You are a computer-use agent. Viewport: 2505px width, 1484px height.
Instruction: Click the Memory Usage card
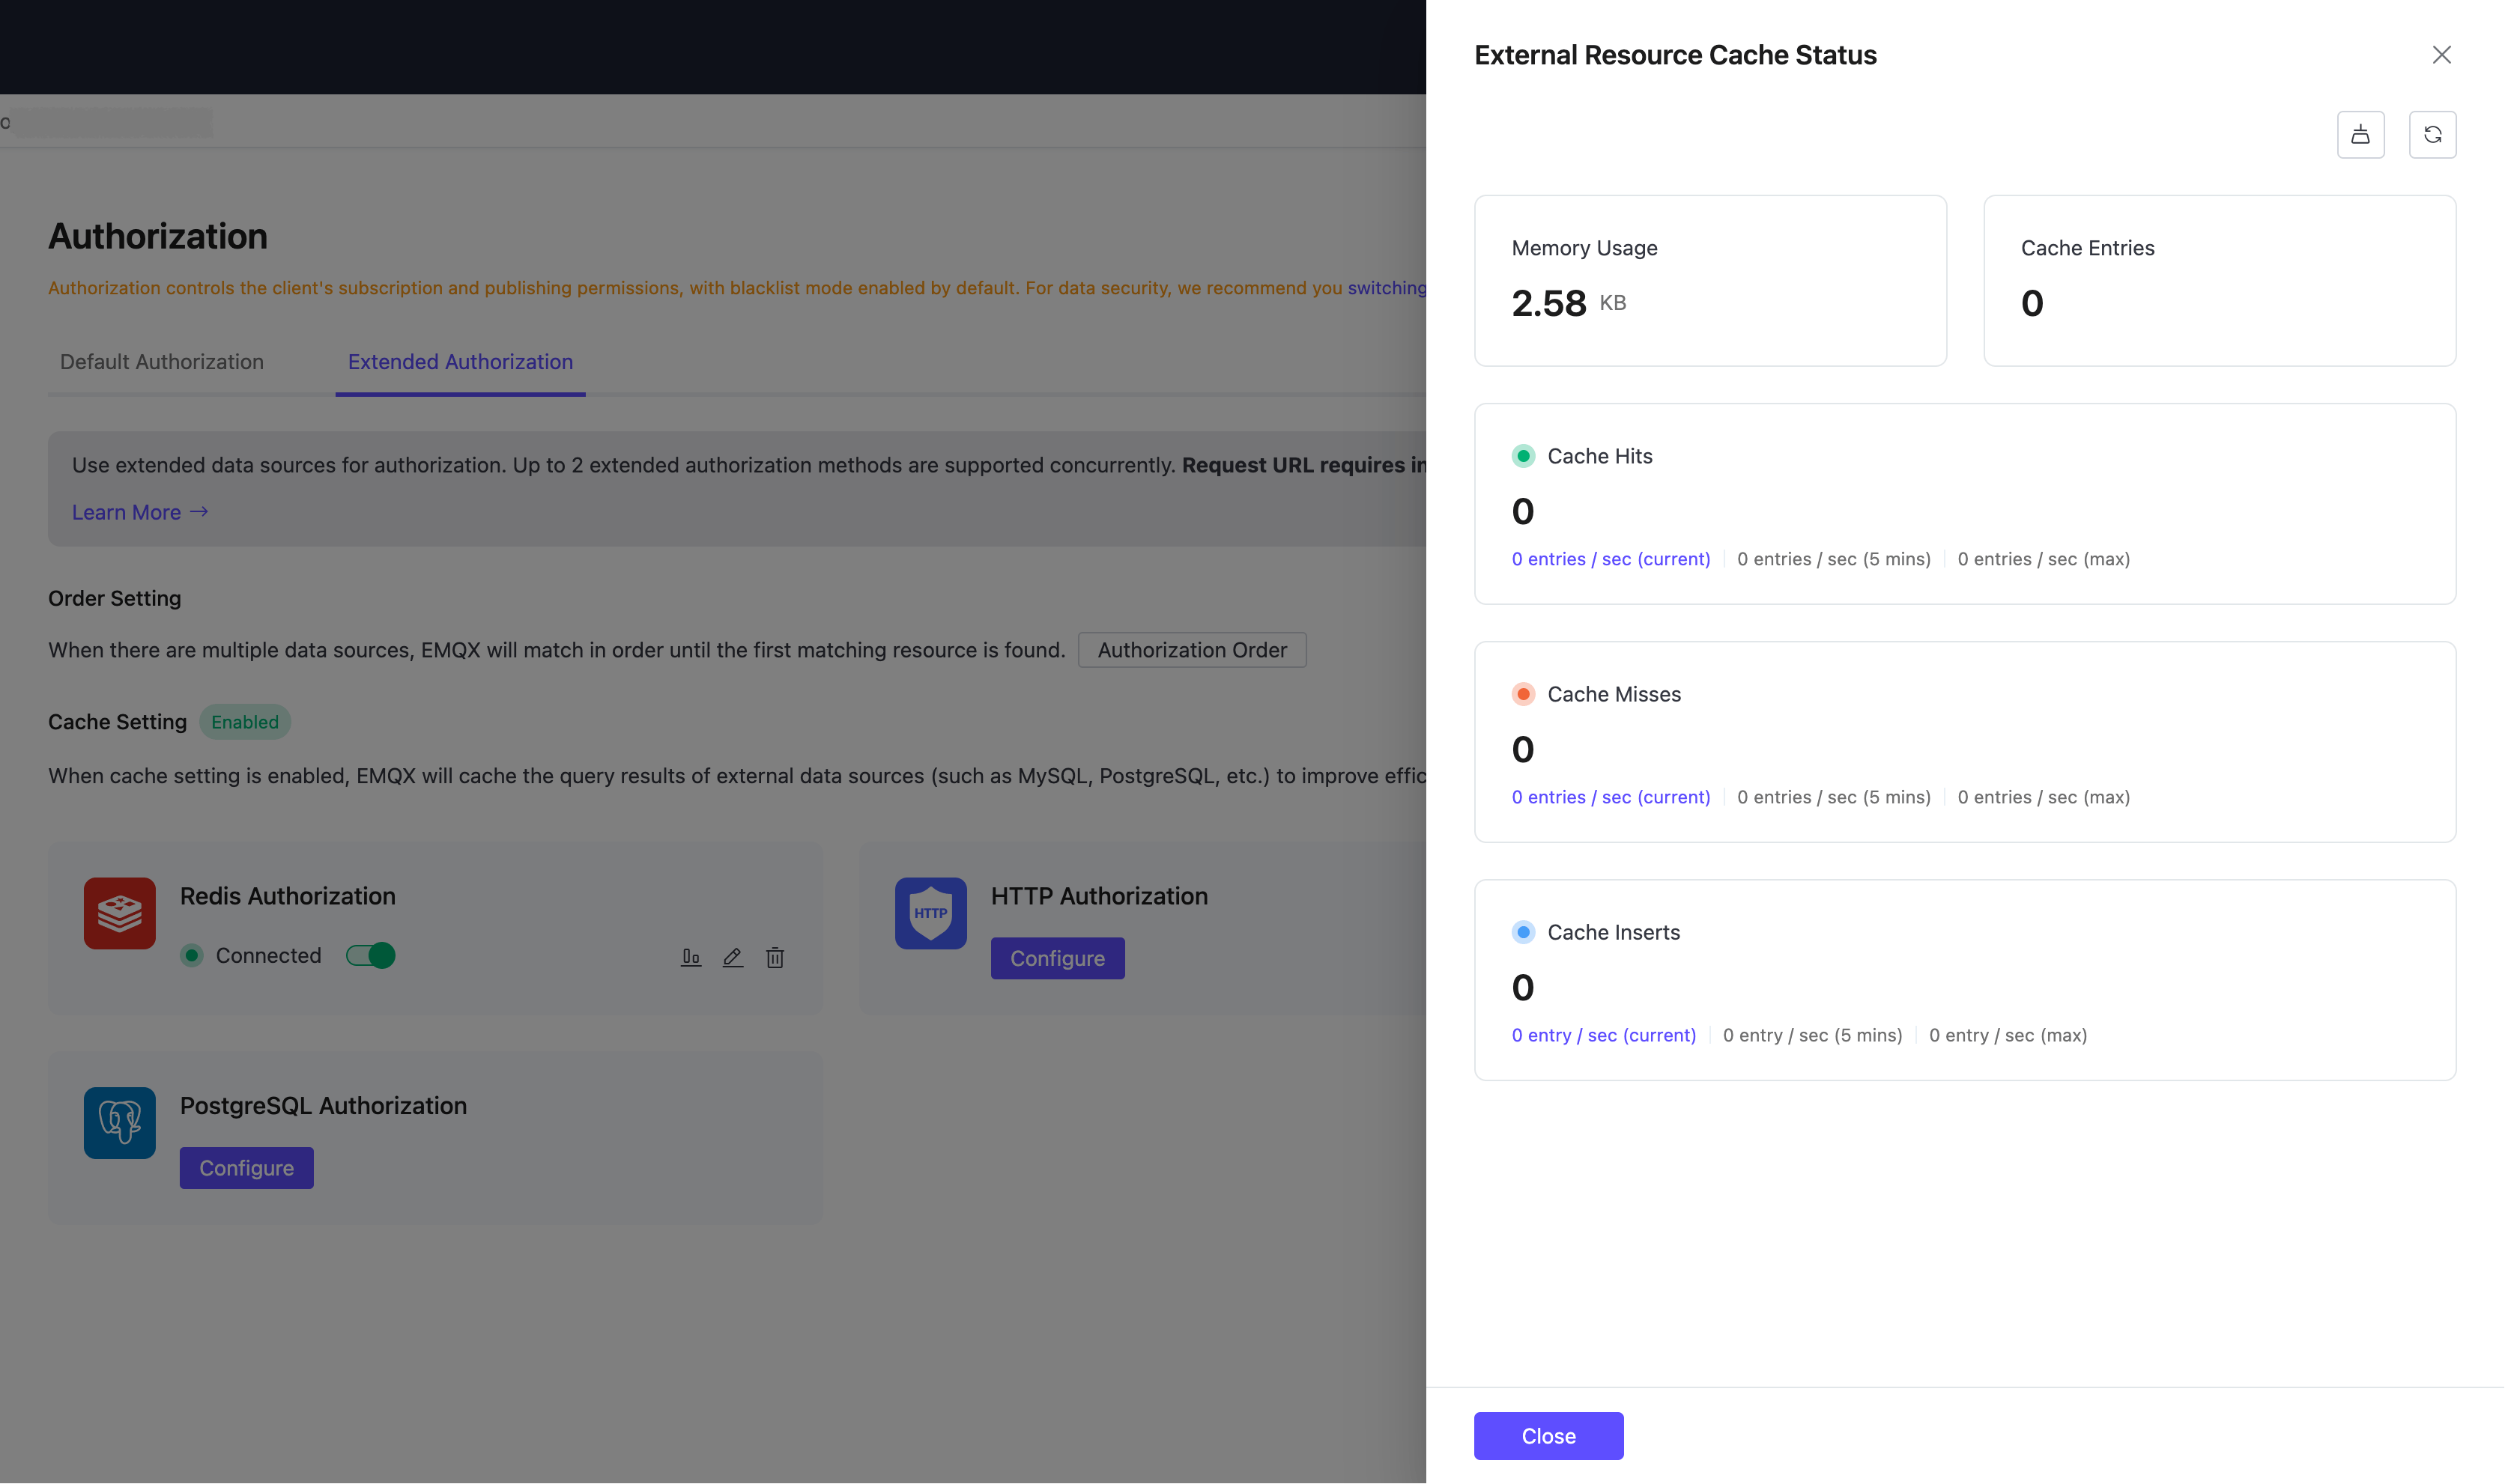pyautogui.click(x=1709, y=280)
